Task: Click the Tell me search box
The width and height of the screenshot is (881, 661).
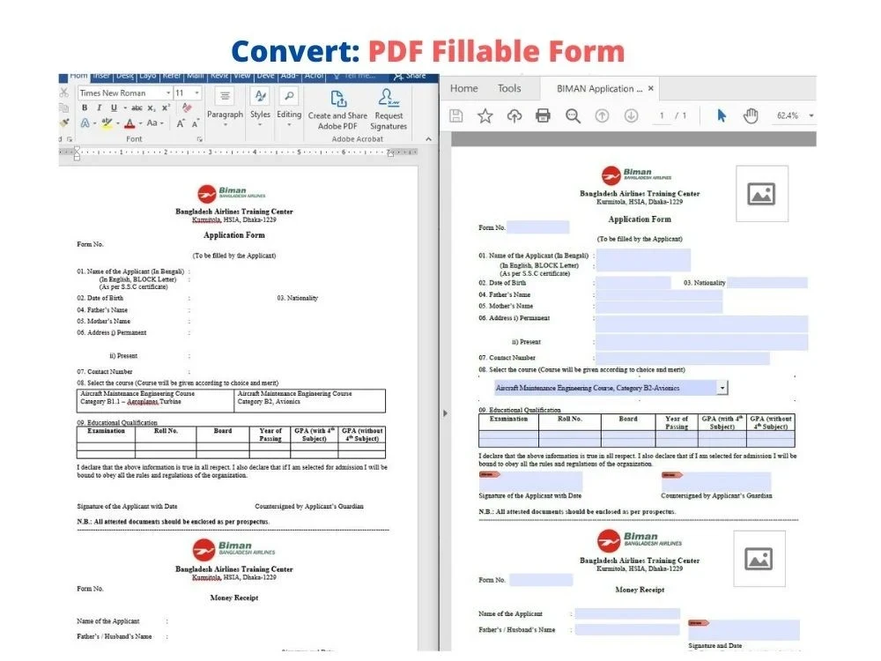Action: (x=356, y=76)
